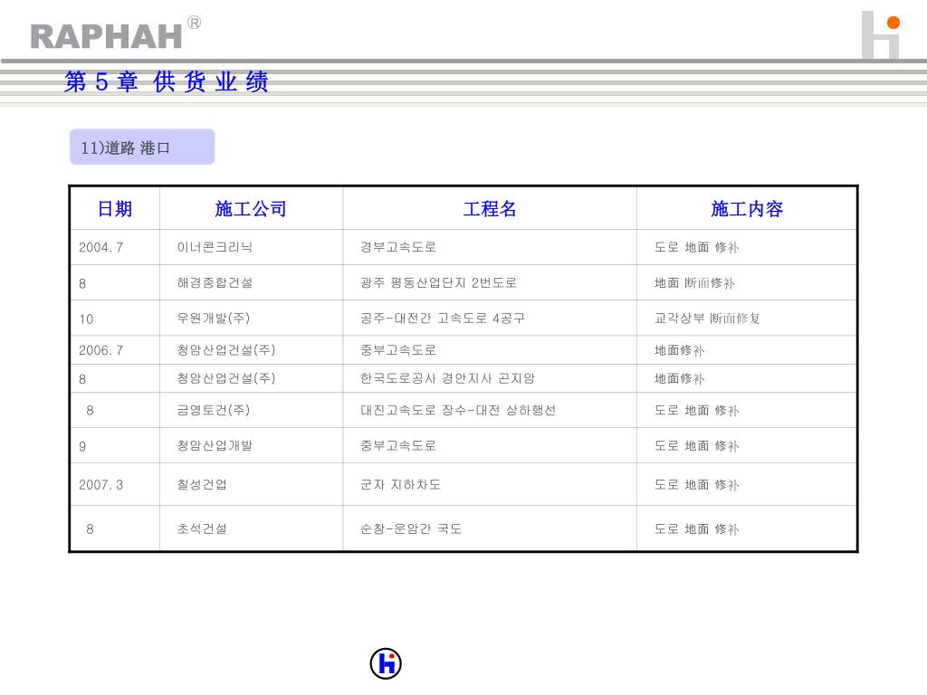Click 중부고속도로 in the 청암산업개발 row
The image size is (927, 695).
click(x=398, y=445)
